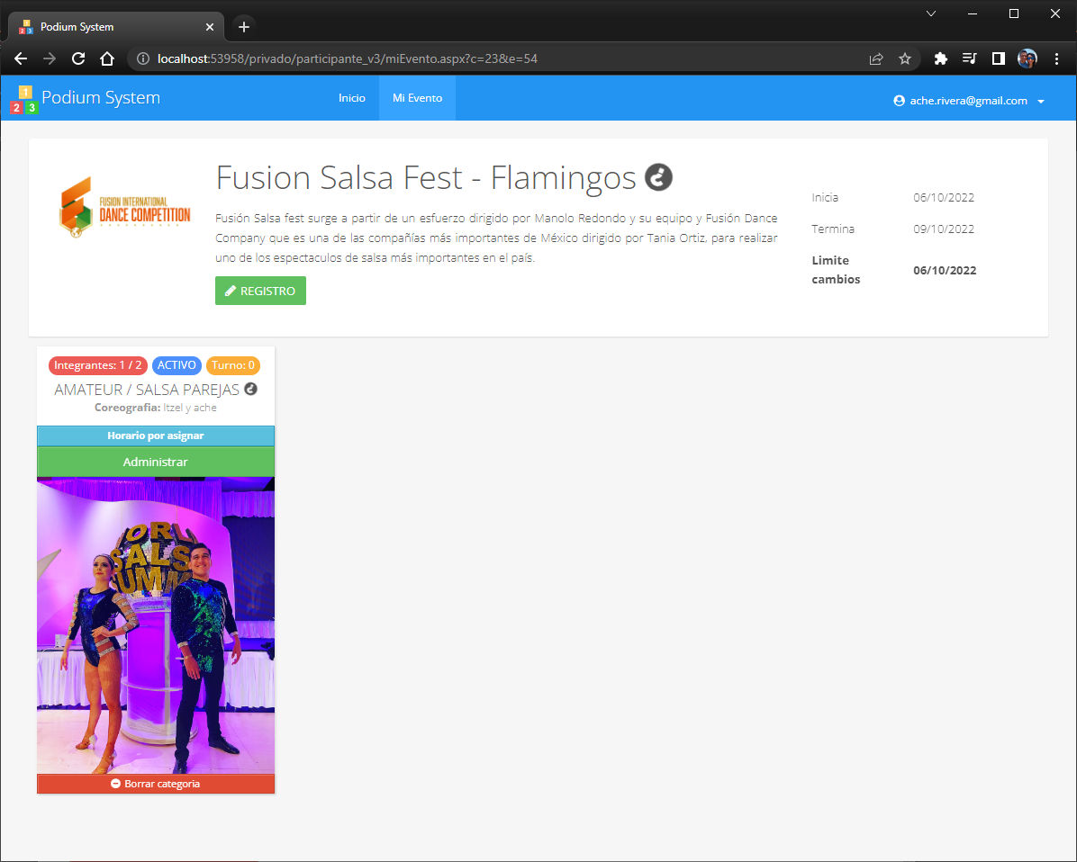Open the dancers couple photo thumbnail
Screen dimensions: 1077x862
tap(155, 625)
